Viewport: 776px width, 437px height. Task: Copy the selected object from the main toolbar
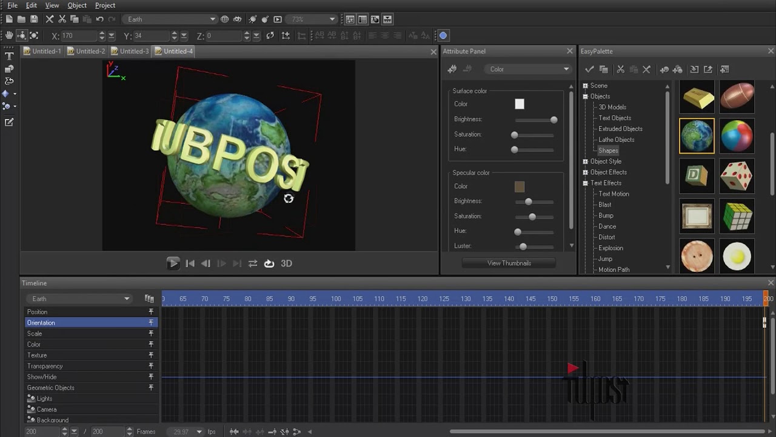pyautogui.click(x=74, y=19)
